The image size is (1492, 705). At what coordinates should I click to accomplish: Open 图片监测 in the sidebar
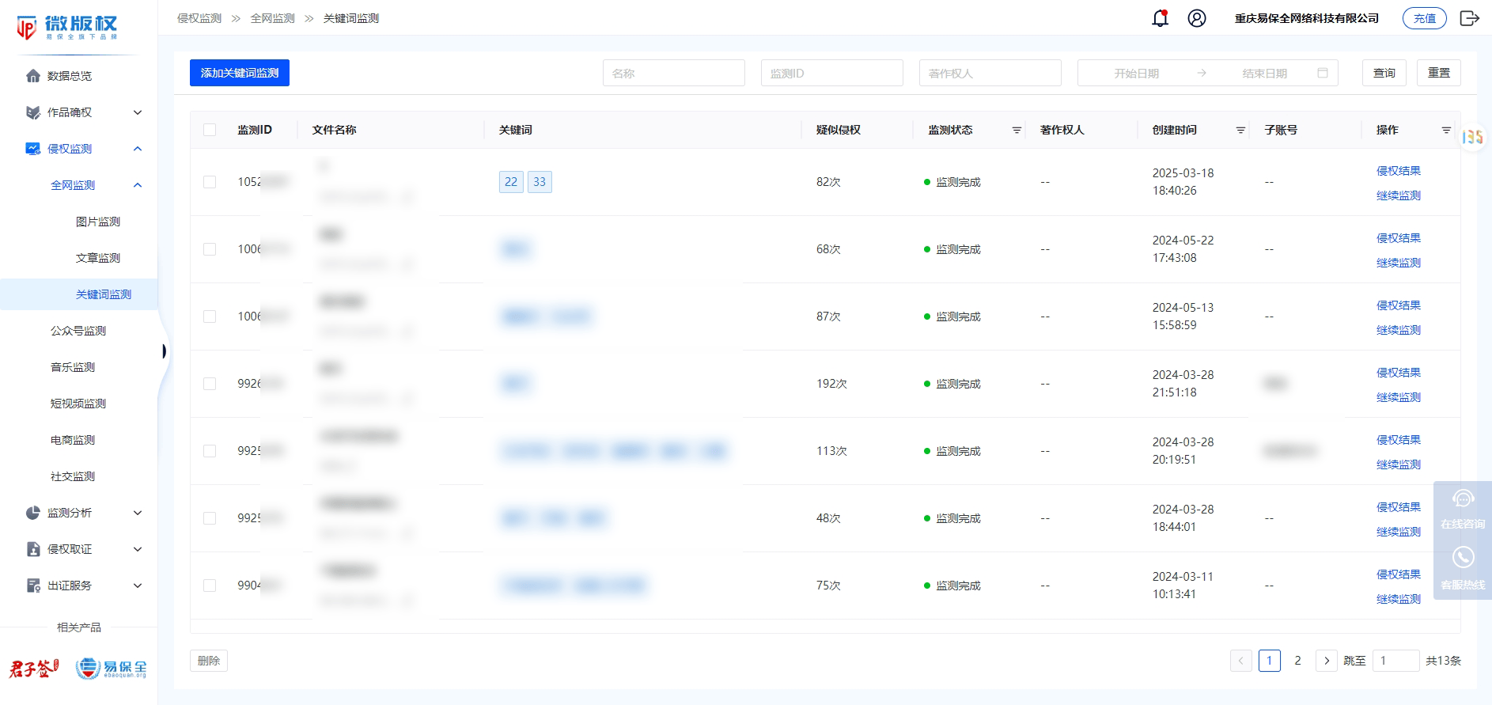coord(98,222)
